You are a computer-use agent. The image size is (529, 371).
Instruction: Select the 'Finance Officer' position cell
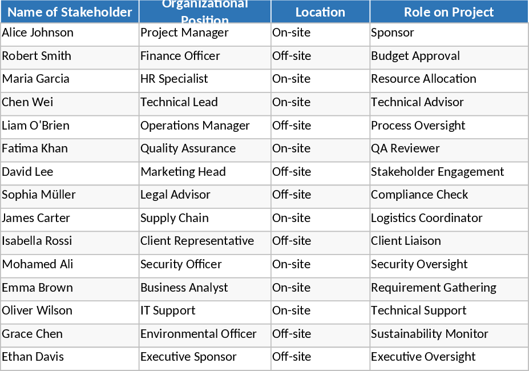[205, 57]
